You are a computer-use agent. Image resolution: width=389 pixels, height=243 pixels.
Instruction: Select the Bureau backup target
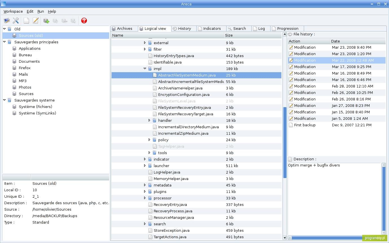(25, 55)
